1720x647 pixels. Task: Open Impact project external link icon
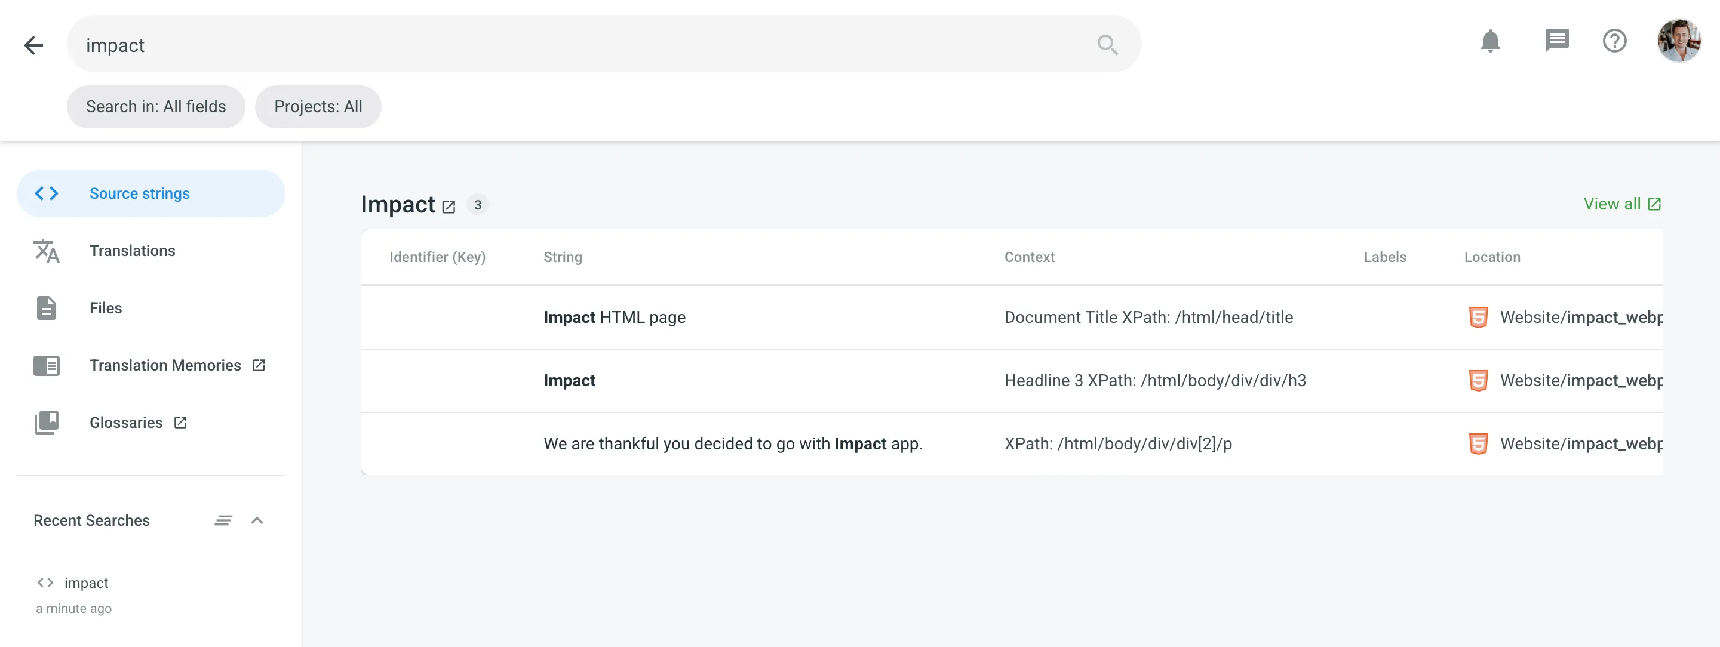449,207
